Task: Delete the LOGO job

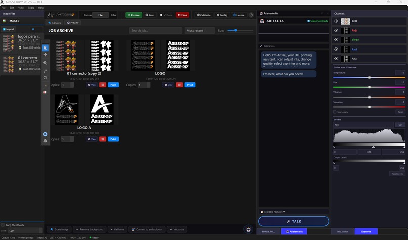Action: click(x=179, y=85)
